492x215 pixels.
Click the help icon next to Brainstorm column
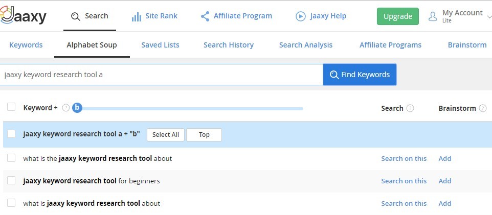(483, 108)
